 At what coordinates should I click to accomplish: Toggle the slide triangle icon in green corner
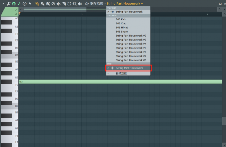(x=16, y=14)
